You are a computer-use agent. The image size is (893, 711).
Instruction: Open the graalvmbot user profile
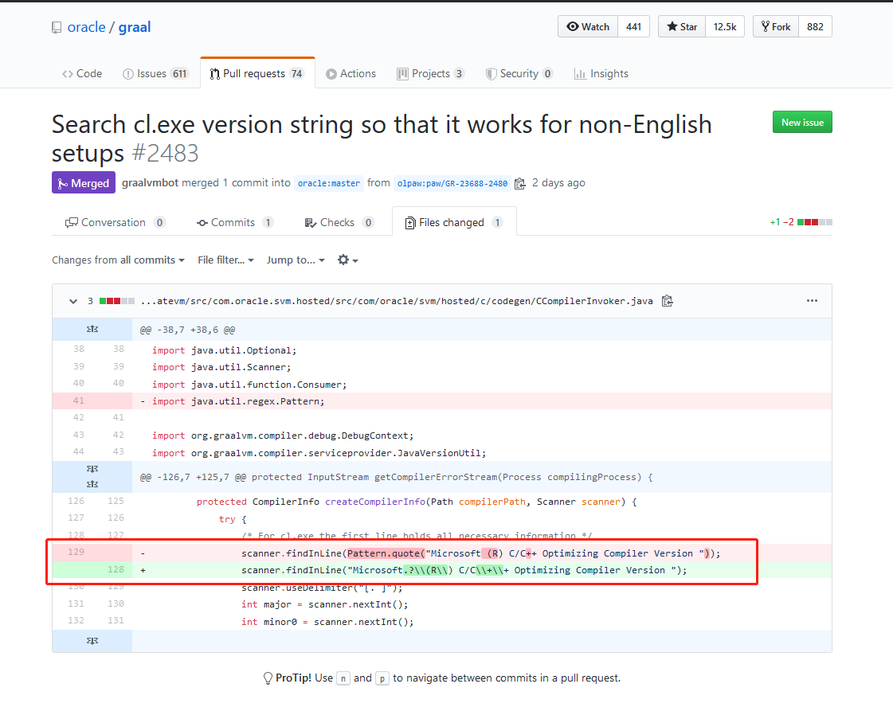click(x=151, y=183)
